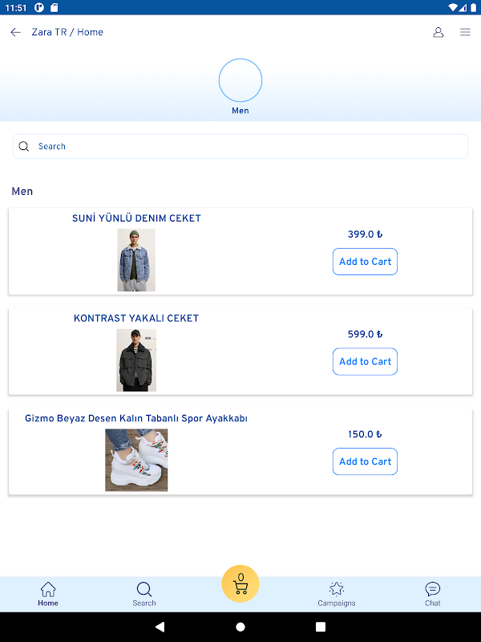Open the black jacket product thumbnail
The image size is (481, 642).
136,360
